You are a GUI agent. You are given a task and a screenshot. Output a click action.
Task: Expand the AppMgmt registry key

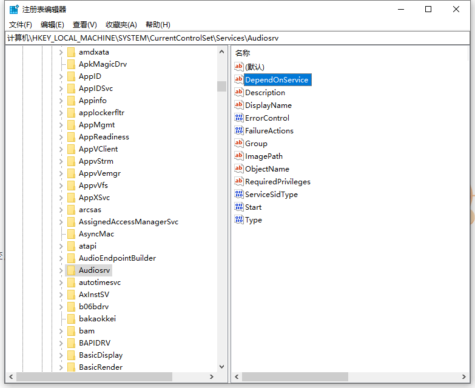61,125
